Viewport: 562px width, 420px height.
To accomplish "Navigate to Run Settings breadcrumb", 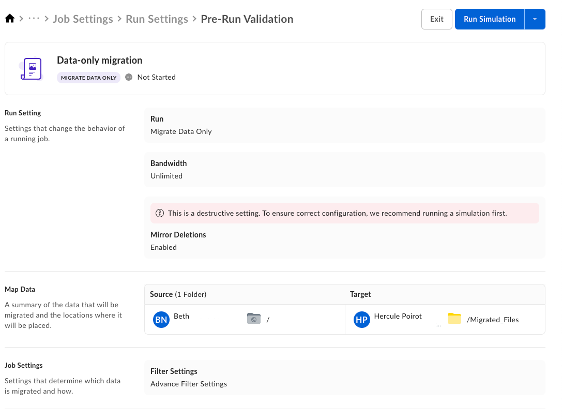I will (x=157, y=19).
